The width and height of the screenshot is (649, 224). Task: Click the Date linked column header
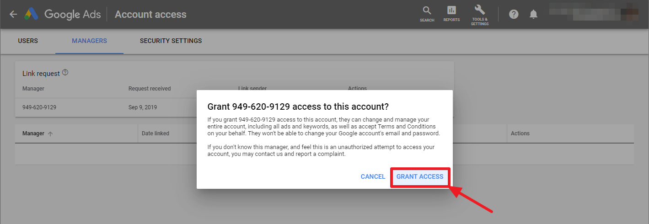[x=156, y=133]
